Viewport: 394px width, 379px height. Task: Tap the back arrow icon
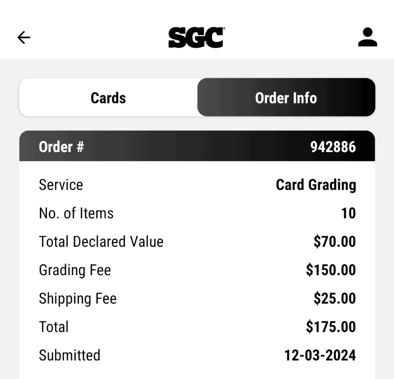(24, 37)
